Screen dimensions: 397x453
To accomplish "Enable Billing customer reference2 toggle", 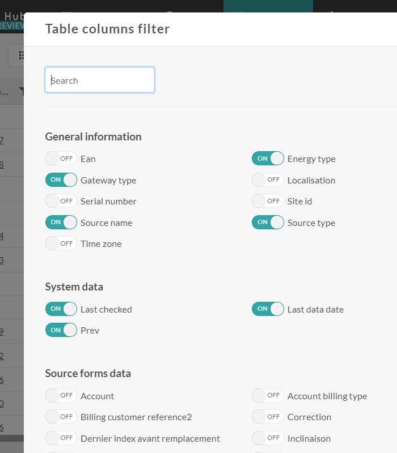I will pos(61,417).
